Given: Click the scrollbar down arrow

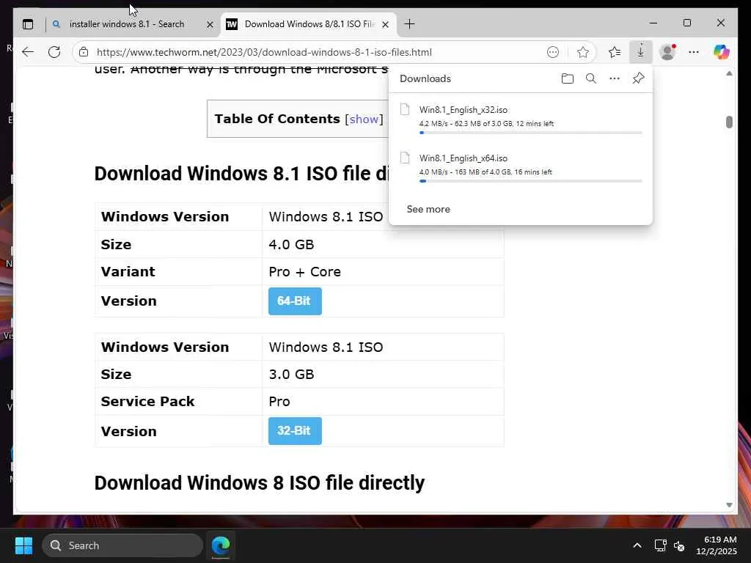Looking at the screenshot, I should click(729, 505).
